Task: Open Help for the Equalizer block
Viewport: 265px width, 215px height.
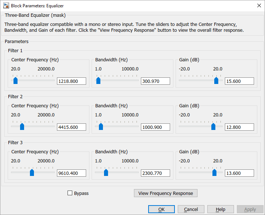Action: click(220, 209)
